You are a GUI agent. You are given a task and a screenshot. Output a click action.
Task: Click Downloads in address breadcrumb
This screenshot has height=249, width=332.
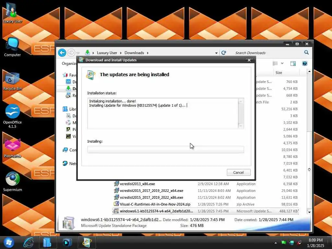click(x=134, y=53)
